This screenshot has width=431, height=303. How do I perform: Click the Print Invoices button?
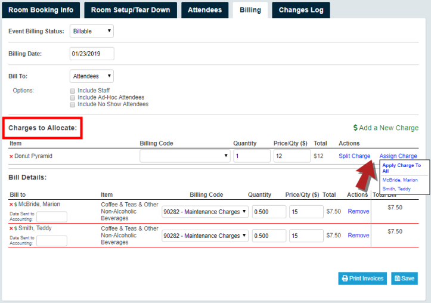(362, 279)
